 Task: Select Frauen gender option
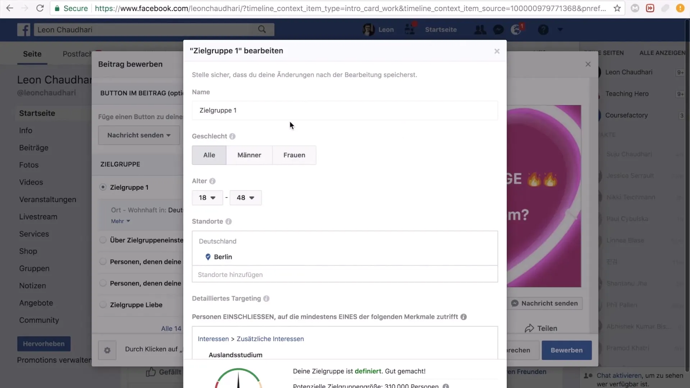click(294, 155)
